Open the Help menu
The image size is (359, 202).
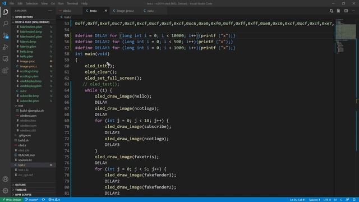[85, 3]
